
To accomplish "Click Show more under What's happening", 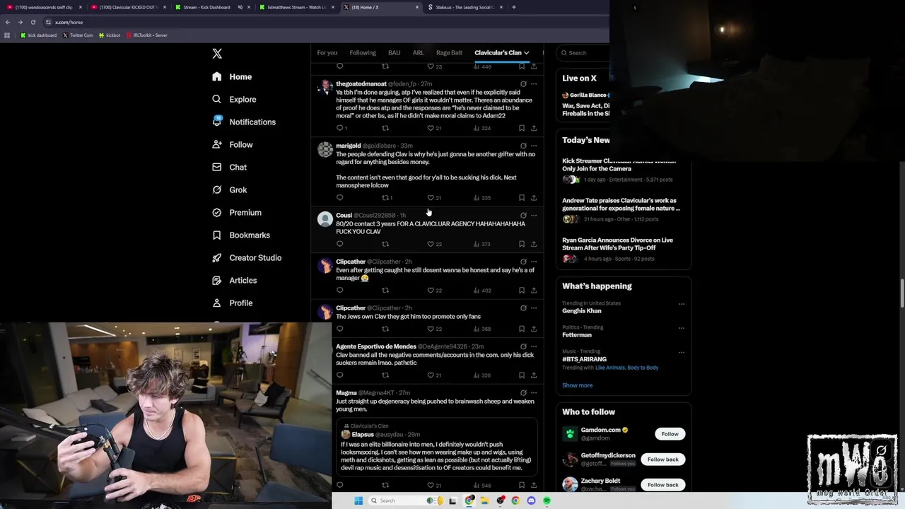I will [577, 385].
